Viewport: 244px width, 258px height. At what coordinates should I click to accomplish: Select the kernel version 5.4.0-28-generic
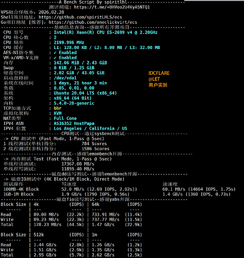[x=74, y=103]
